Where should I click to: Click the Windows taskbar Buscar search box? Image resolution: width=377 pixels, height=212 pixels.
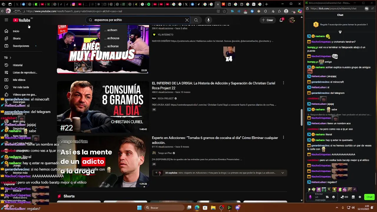coord(165,208)
